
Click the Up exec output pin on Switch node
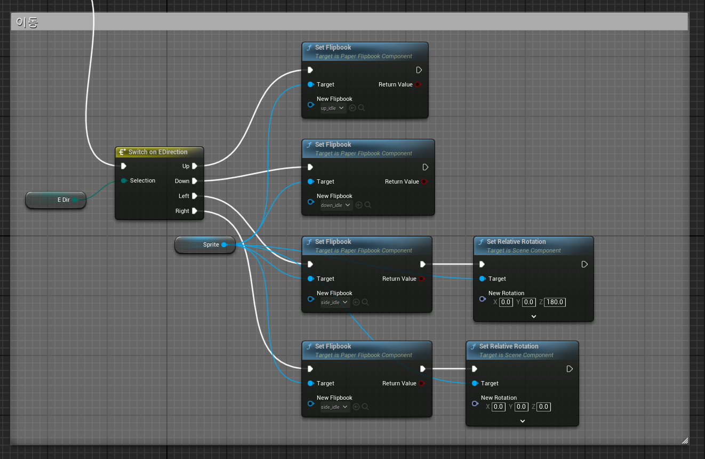pyautogui.click(x=195, y=166)
